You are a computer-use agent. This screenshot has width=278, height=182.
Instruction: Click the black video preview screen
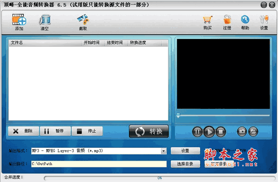(x=223, y=74)
